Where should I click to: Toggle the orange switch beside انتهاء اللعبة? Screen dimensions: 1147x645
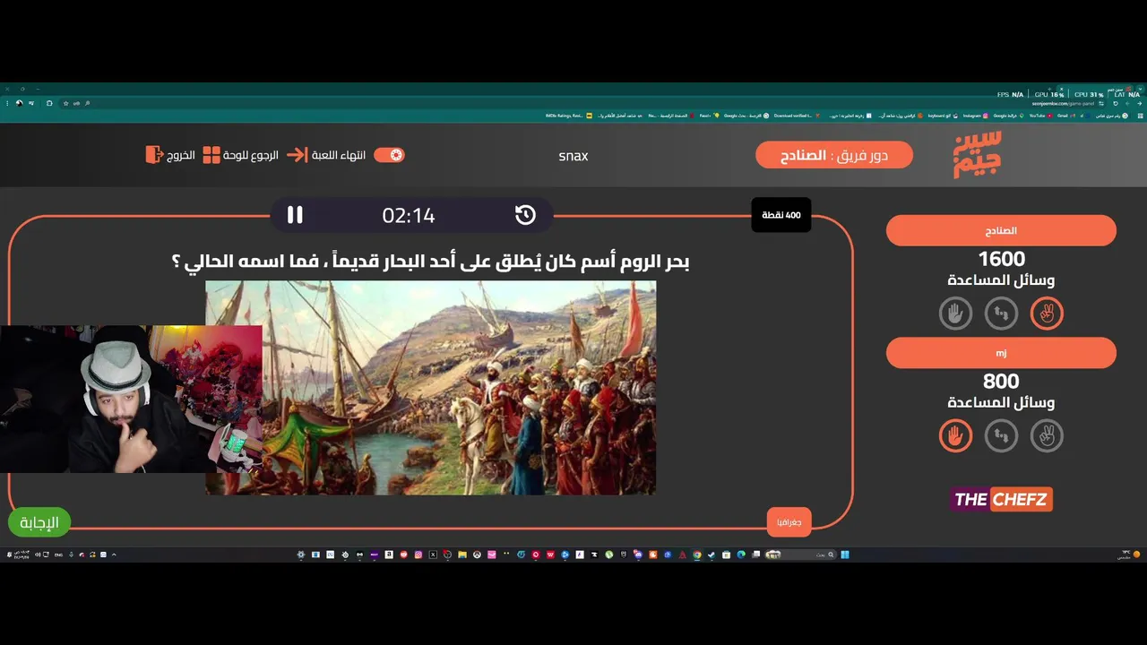coord(389,155)
